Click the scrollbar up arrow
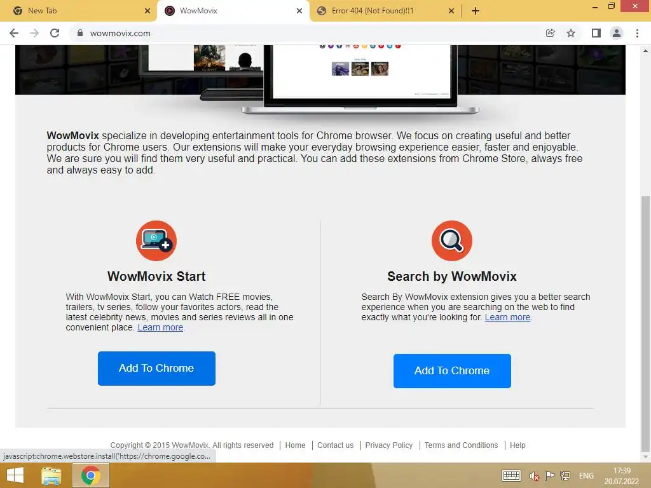Image resolution: width=651 pixels, height=488 pixels. click(645, 51)
